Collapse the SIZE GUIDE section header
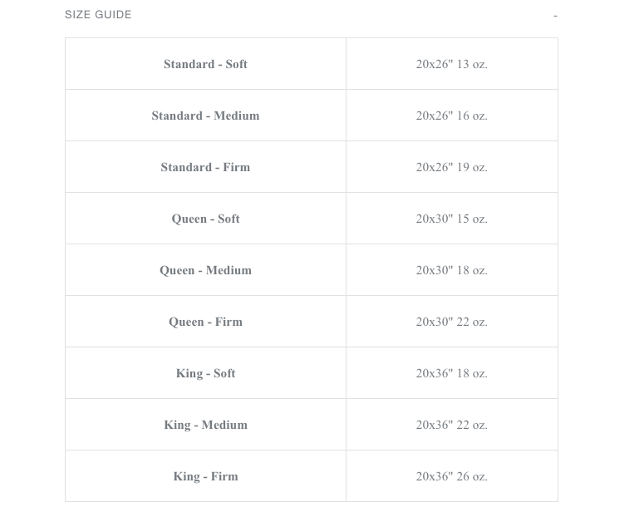This screenshot has height=517, width=634. pyautogui.click(x=98, y=14)
